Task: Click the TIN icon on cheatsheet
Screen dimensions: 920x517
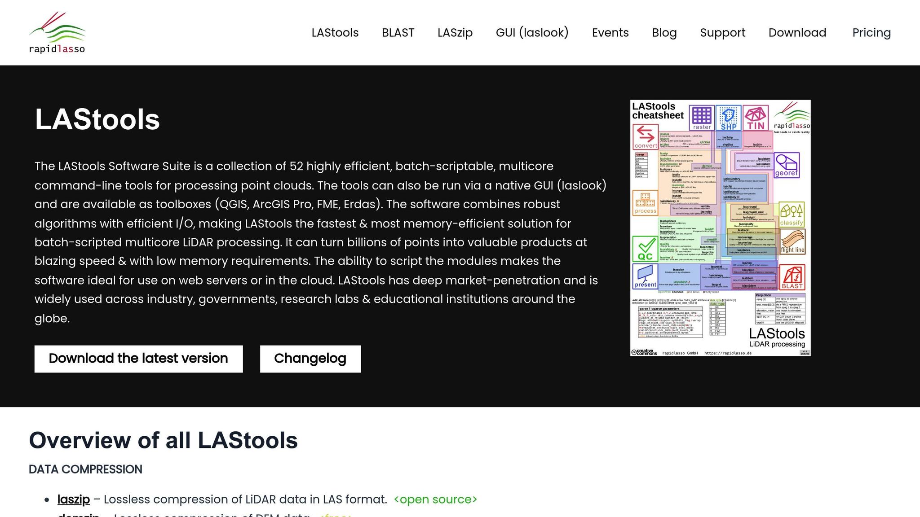Action: pyautogui.click(x=756, y=118)
